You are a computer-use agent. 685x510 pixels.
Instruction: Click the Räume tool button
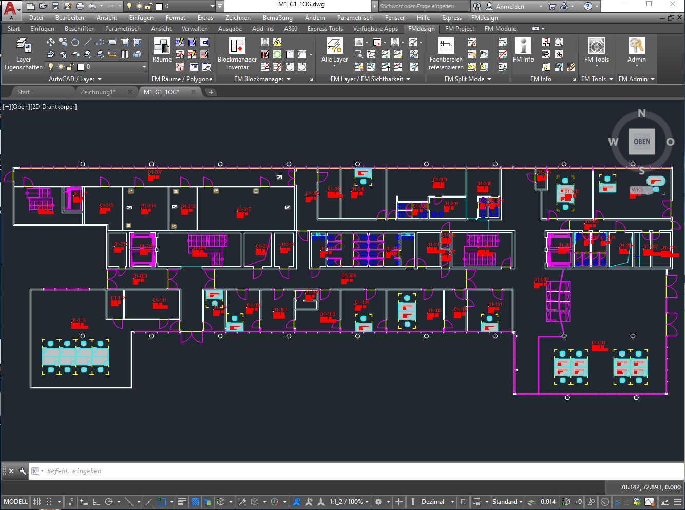coord(162,50)
